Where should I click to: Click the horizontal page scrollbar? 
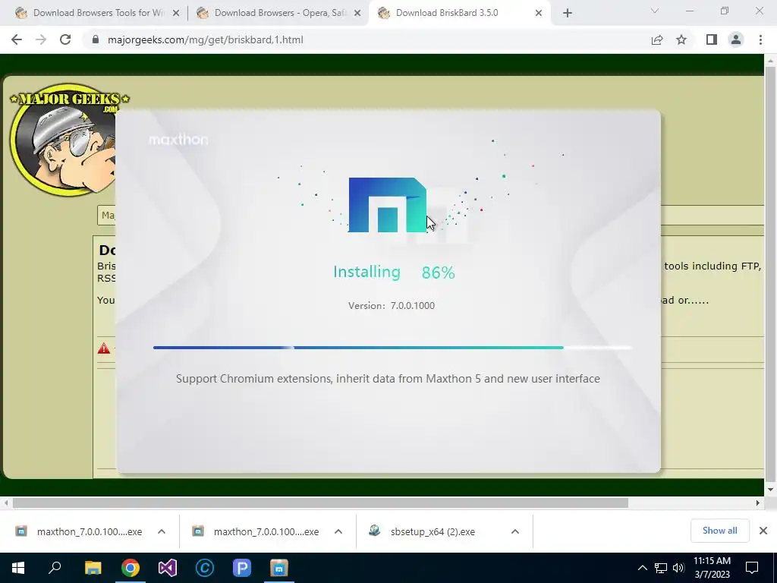(320, 503)
